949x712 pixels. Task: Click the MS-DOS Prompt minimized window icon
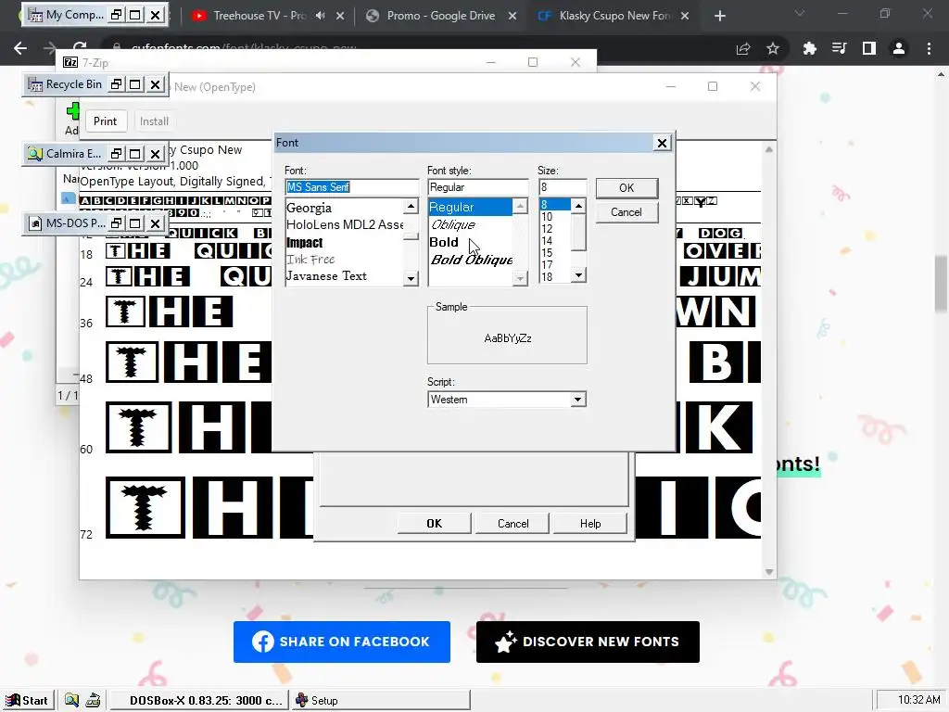(x=35, y=223)
